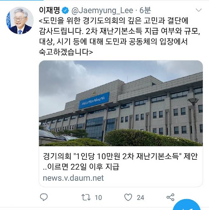Visit news.v.daum.net source link
Image resolution: width=209 pixels, height=210 pixels.
click(x=73, y=178)
